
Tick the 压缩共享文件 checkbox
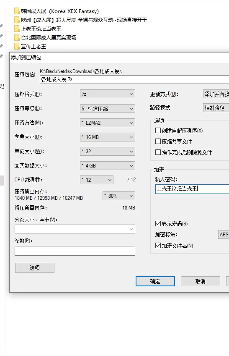tap(158, 141)
